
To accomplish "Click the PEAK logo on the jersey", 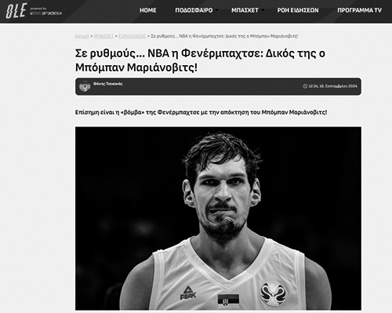I will point(188,293).
